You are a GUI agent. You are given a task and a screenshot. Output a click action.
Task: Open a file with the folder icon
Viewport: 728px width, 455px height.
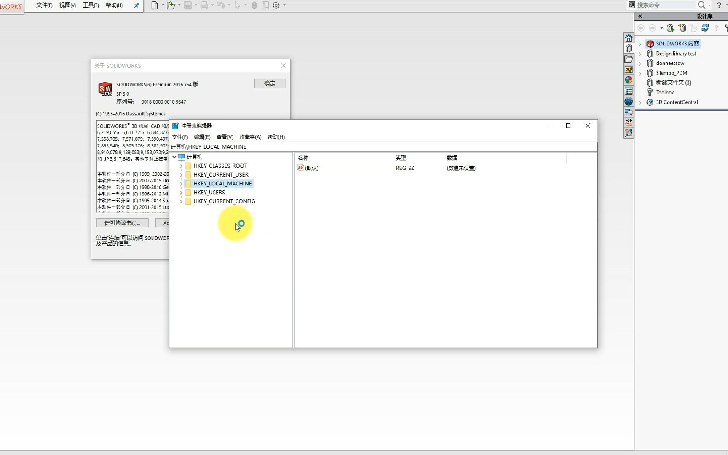tap(171, 5)
